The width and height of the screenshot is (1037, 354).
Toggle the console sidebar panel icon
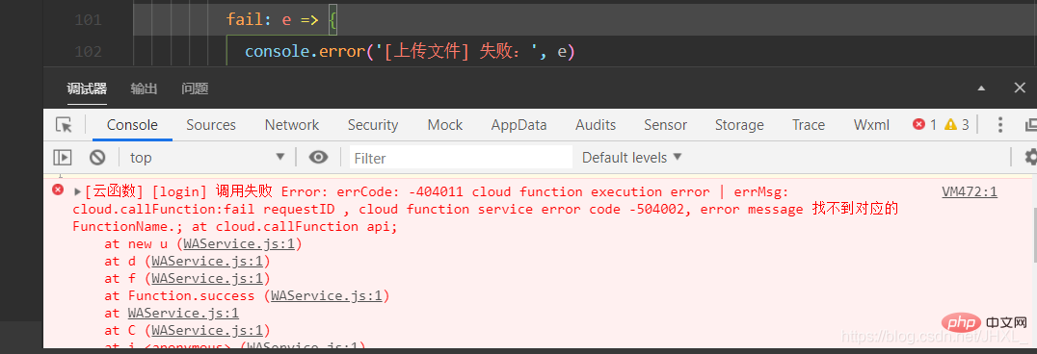click(63, 157)
